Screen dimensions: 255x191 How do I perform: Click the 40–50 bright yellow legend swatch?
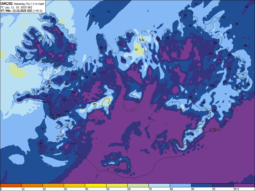(96, 185)
